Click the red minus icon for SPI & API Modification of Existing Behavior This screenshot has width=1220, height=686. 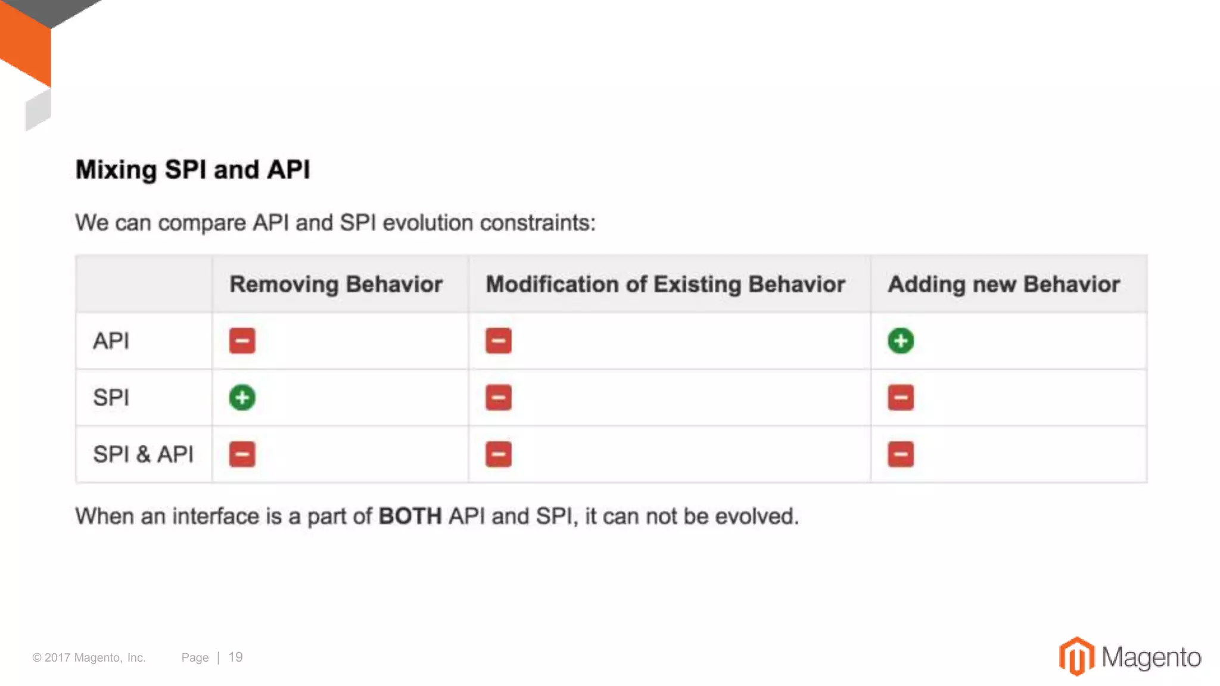(x=498, y=454)
